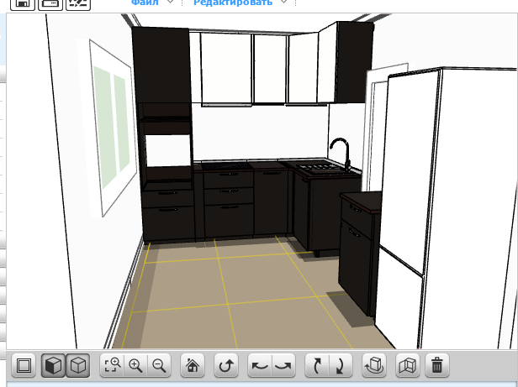The image size is (518, 387).
Task: Click the zoom to fit icon
Action: tap(112, 366)
